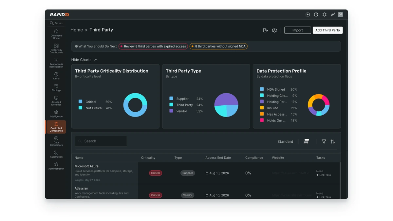Open the Alerts section
This screenshot has width=393, height=221.
56,76
